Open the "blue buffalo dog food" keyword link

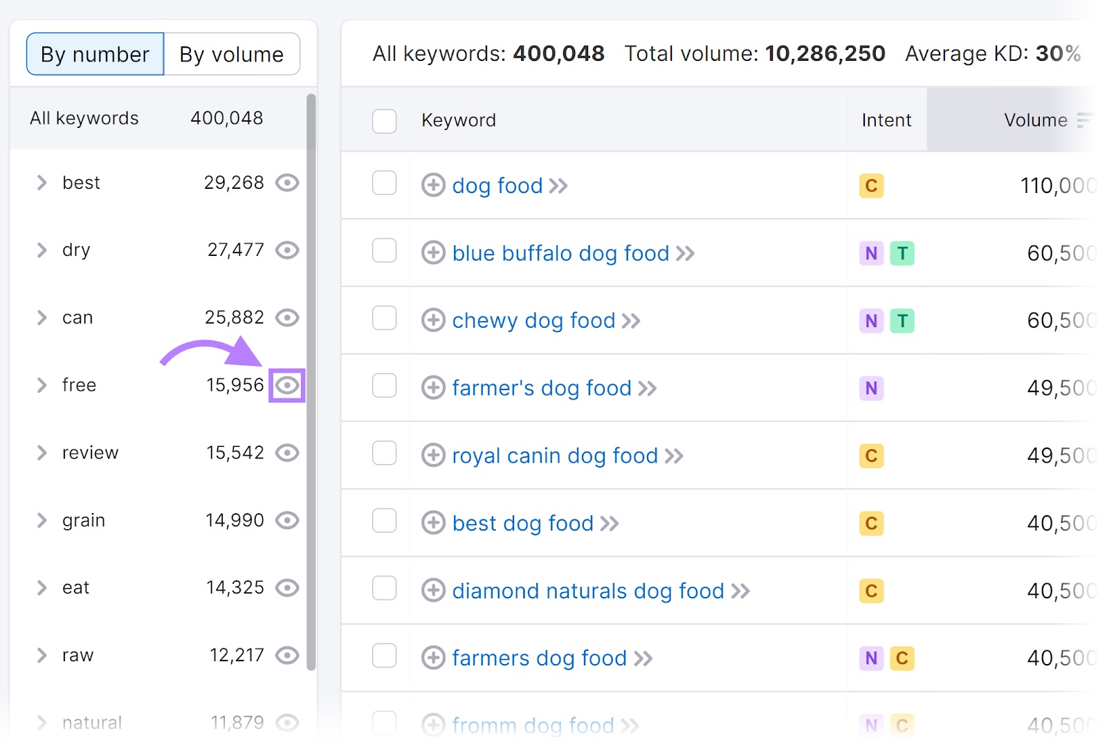(560, 253)
